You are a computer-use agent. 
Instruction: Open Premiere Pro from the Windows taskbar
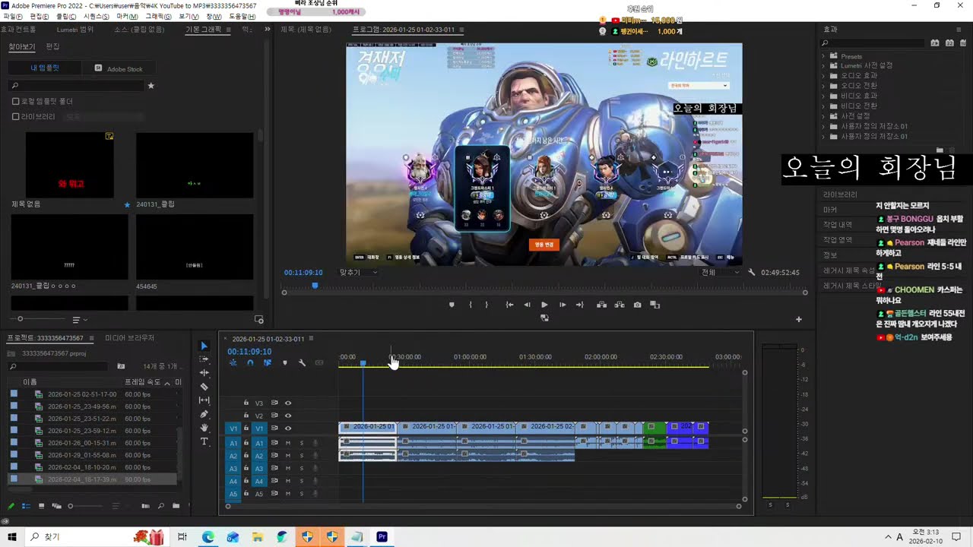tap(382, 536)
